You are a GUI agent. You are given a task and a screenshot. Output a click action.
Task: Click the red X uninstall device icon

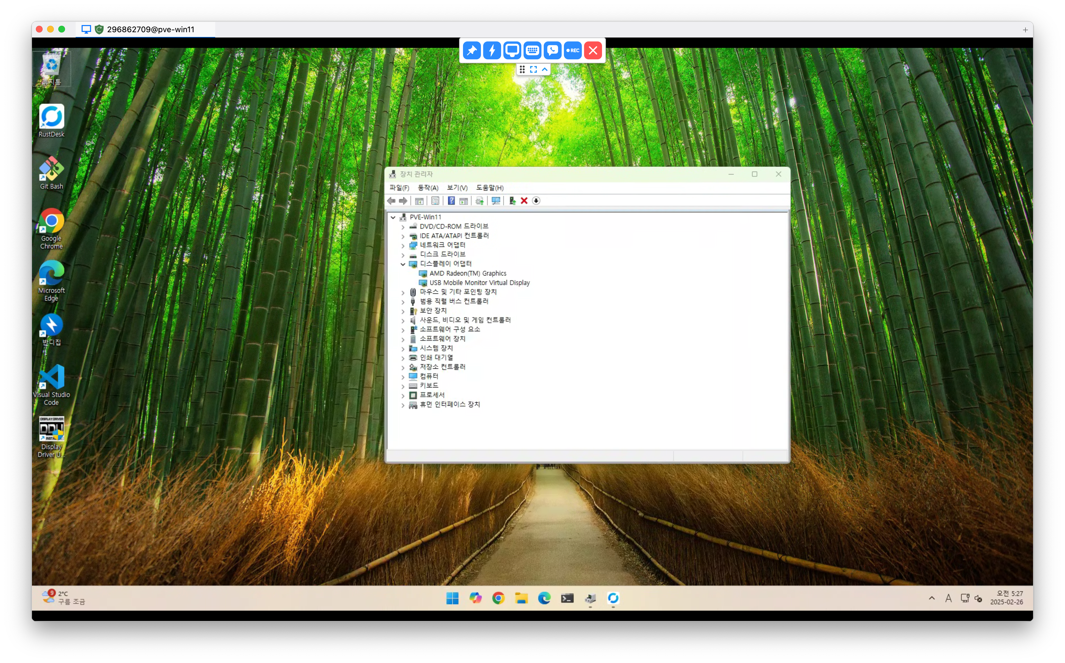click(x=524, y=201)
